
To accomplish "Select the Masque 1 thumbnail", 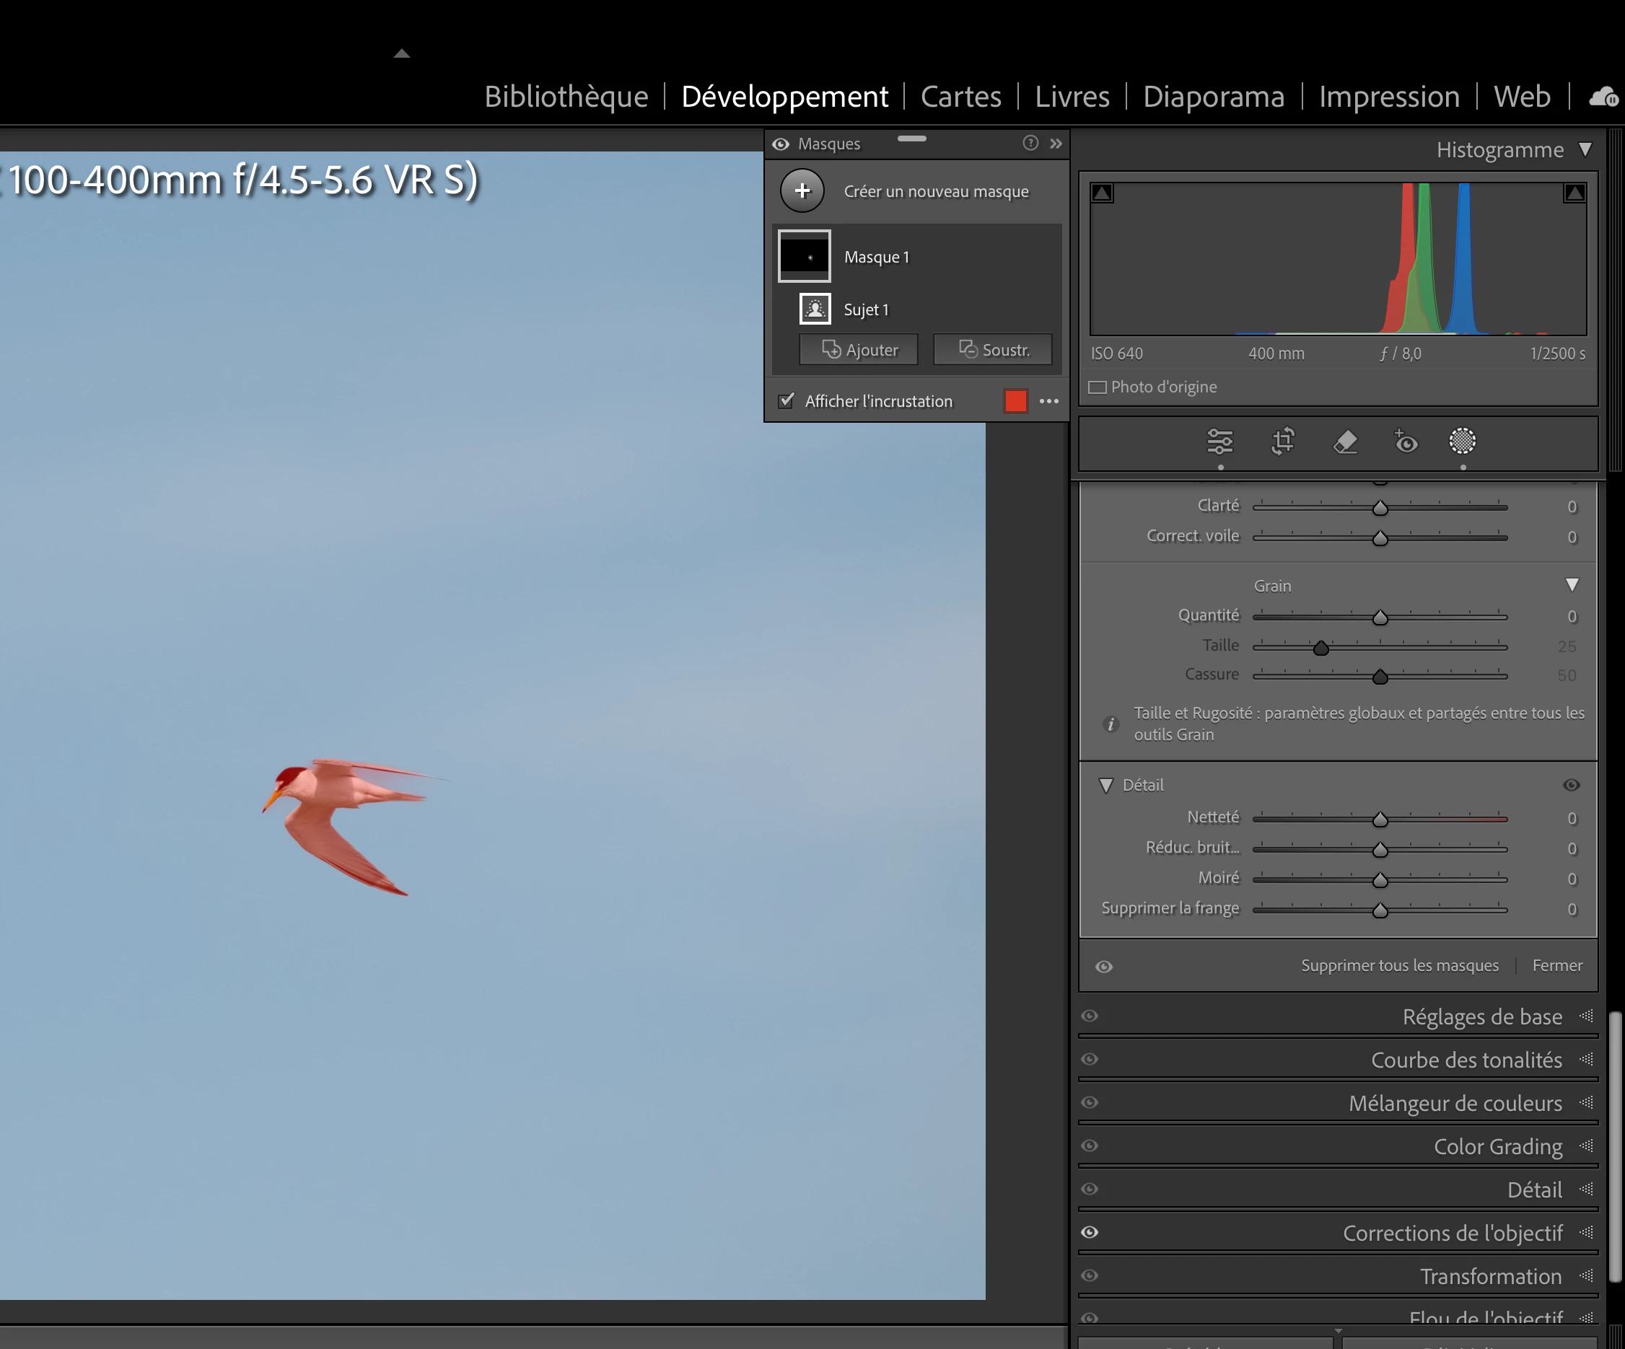I will tap(804, 256).
